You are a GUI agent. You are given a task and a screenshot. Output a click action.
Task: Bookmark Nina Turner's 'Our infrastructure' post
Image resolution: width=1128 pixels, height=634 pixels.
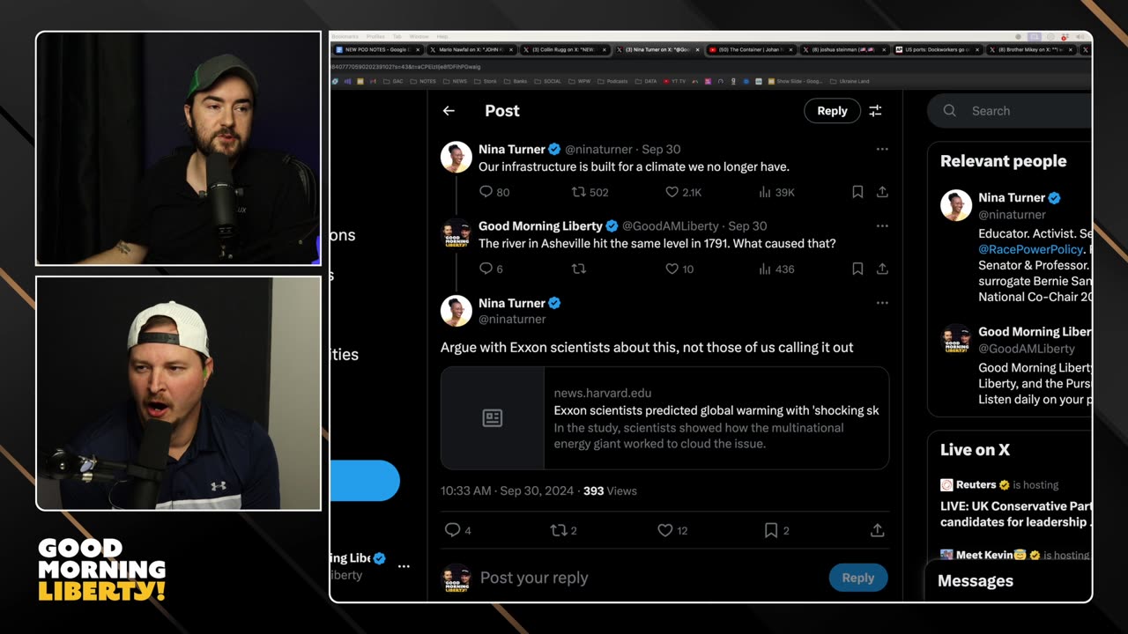pyautogui.click(x=857, y=192)
